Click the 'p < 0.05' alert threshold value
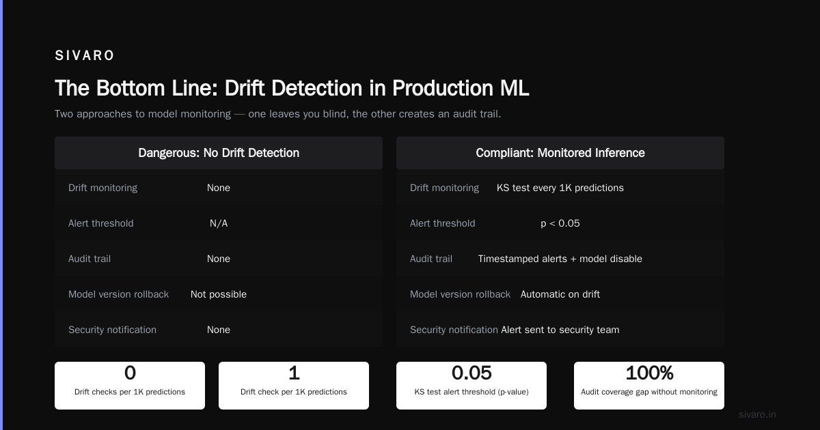This screenshot has height=430, width=820. tap(560, 223)
